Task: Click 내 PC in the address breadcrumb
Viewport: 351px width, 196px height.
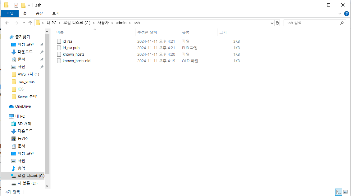Action: 52,23
